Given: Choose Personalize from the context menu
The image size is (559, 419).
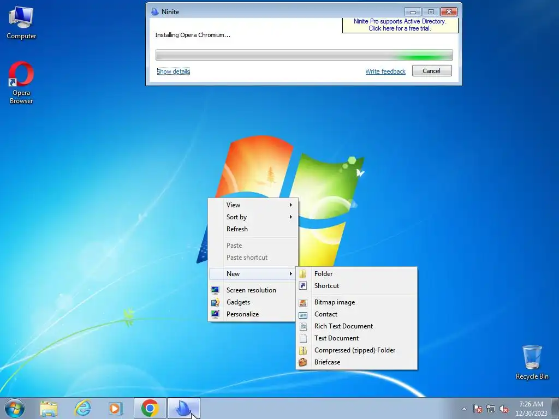Looking at the screenshot, I should point(252,314).
